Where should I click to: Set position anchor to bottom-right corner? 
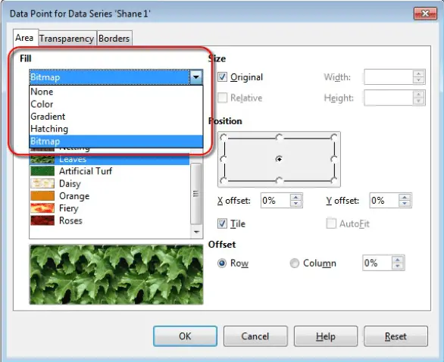click(334, 180)
